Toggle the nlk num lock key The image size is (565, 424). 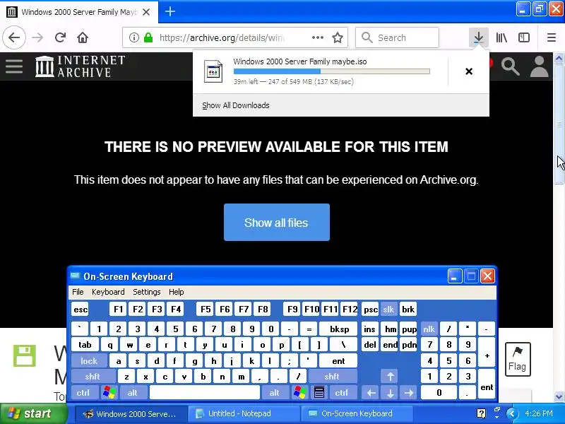pyautogui.click(x=429, y=329)
